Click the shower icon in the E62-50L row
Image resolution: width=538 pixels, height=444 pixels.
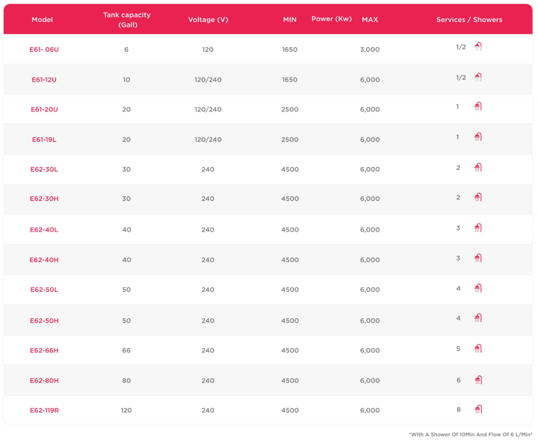pyautogui.click(x=478, y=289)
